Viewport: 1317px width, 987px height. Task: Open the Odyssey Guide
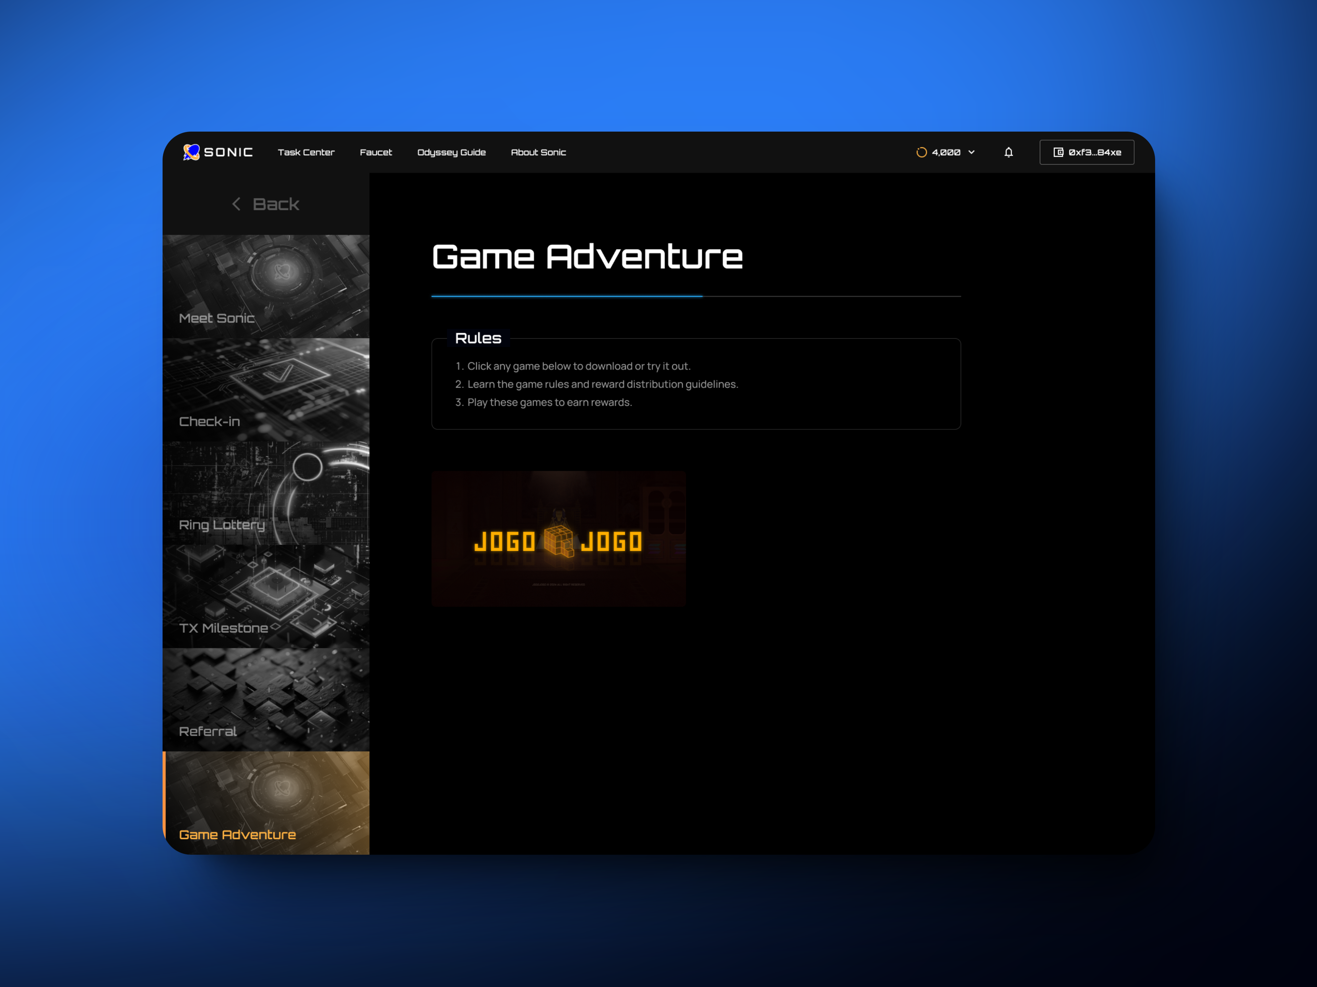pyautogui.click(x=451, y=152)
